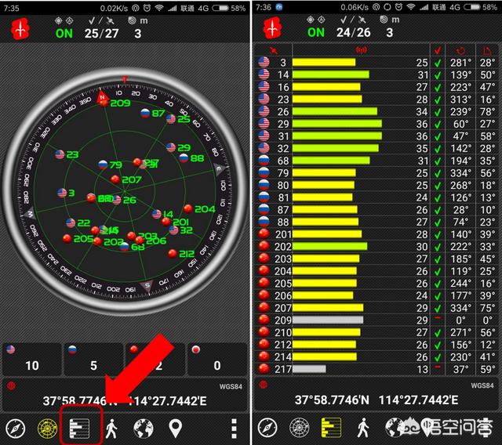Tap the signal strength column header icon
502x445 pixels.
point(361,50)
